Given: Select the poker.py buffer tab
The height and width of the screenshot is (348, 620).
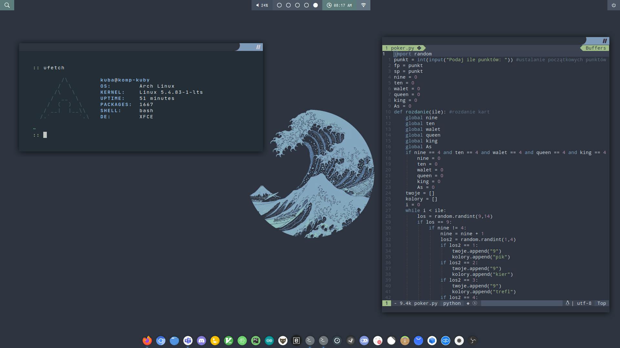Looking at the screenshot, I should pos(403,48).
